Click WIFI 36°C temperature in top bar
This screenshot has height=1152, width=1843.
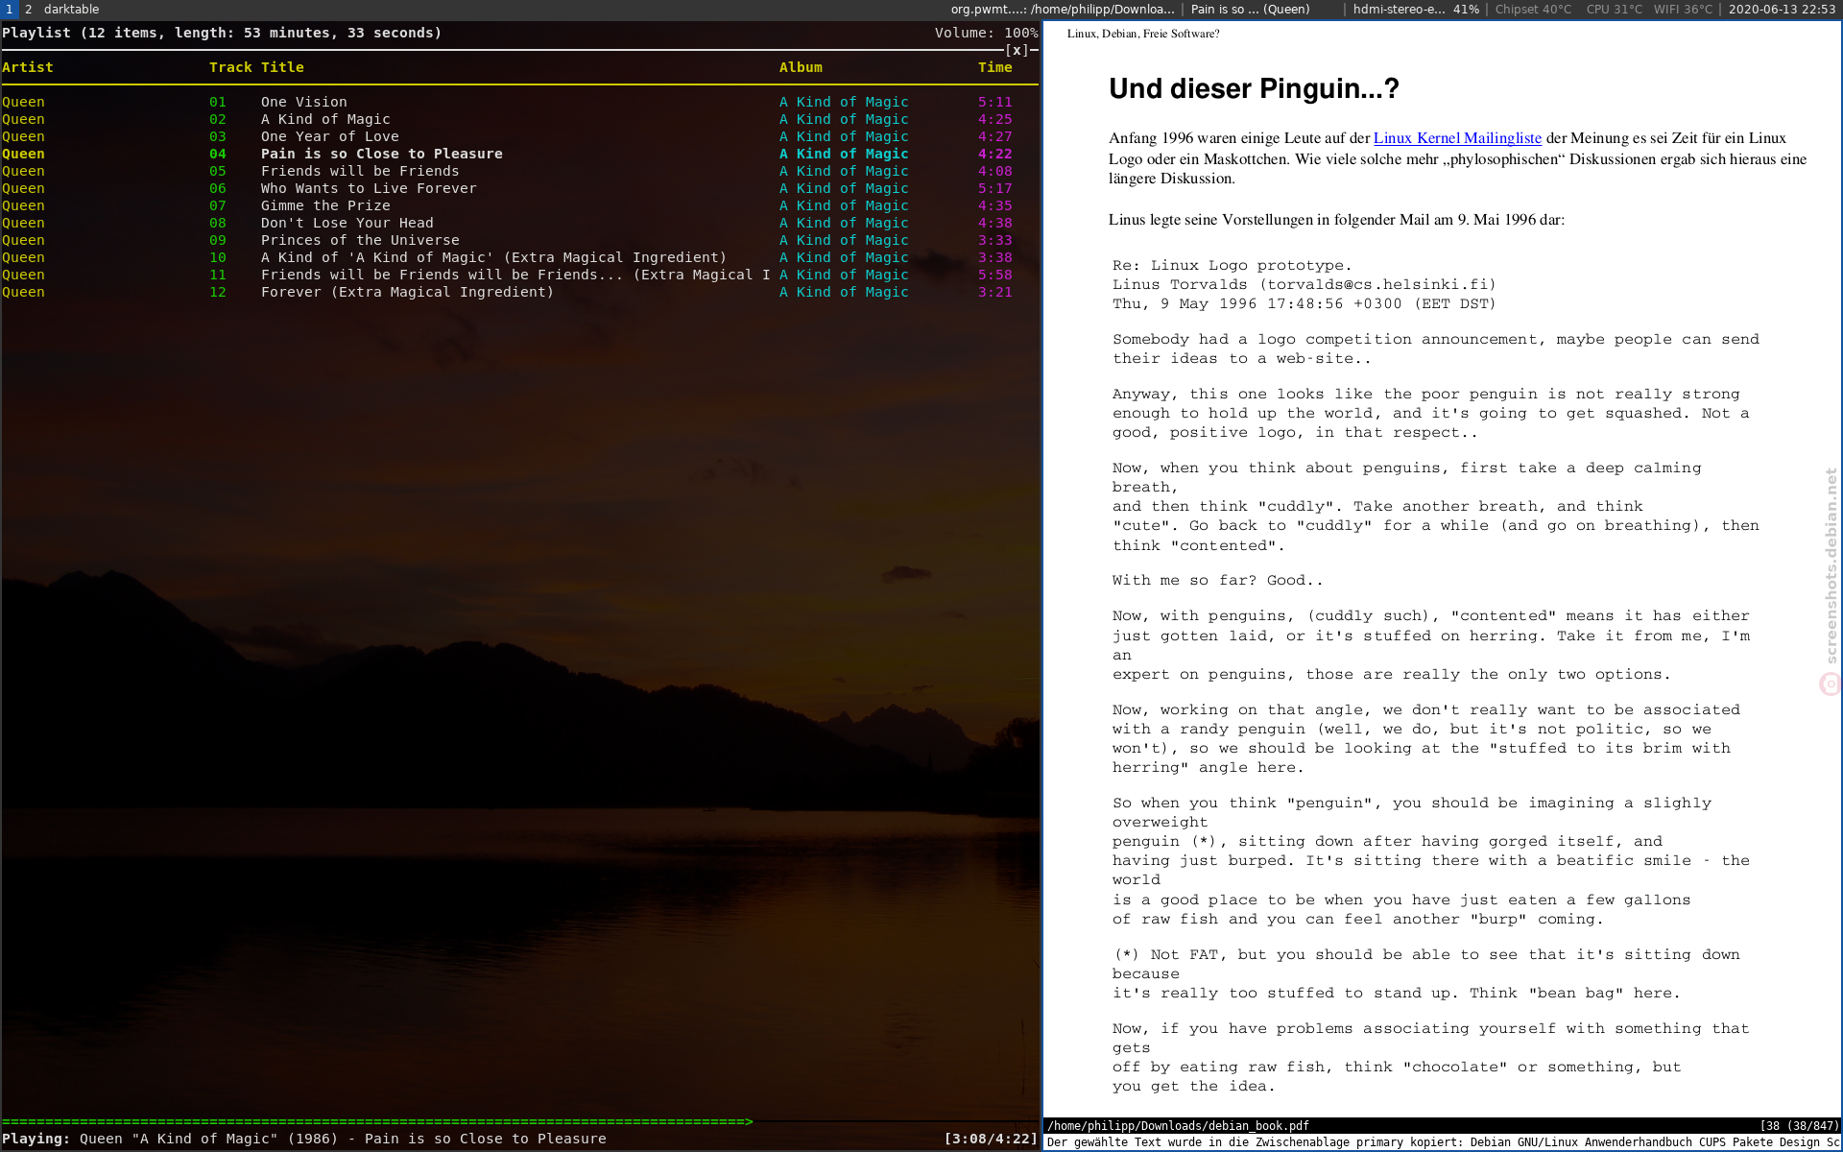[1683, 9]
